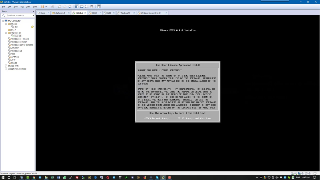Click the CD/DVD device icon in the status bar
This screenshot has width=320, height=180.
295,173
